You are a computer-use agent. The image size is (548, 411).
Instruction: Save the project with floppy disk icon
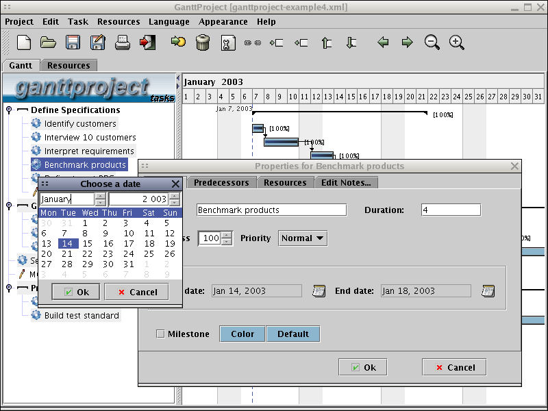coord(73,42)
